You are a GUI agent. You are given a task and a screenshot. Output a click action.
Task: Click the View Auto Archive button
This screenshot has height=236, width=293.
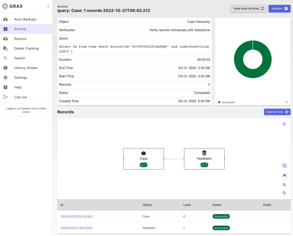(x=248, y=9)
